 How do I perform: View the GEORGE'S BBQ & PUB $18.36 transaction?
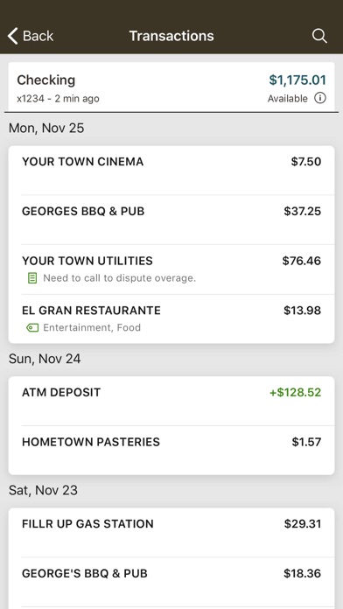click(x=171, y=582)
